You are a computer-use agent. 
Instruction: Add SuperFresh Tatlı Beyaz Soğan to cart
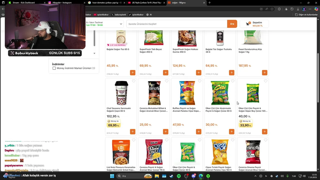(165, 72)
